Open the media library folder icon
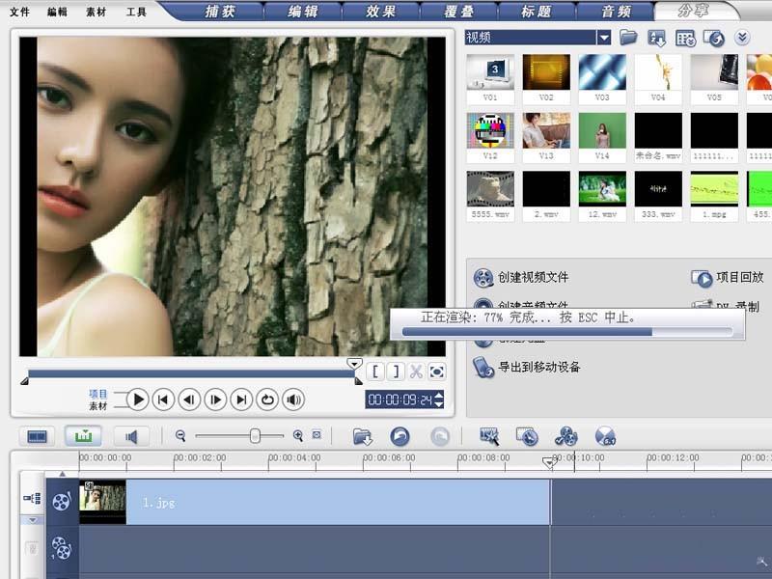Viewport: 772px width, 579px height. [628, 36]
